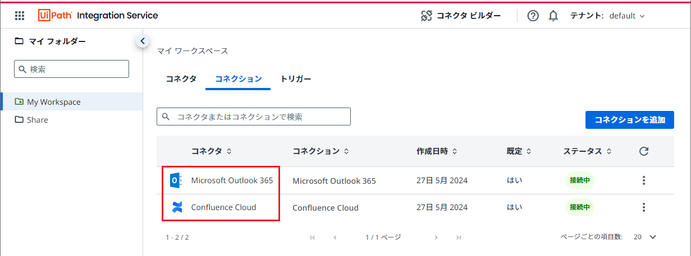691x256 pixels.
Task: Sort by the ステータス column header
Action: coord(588,151)
